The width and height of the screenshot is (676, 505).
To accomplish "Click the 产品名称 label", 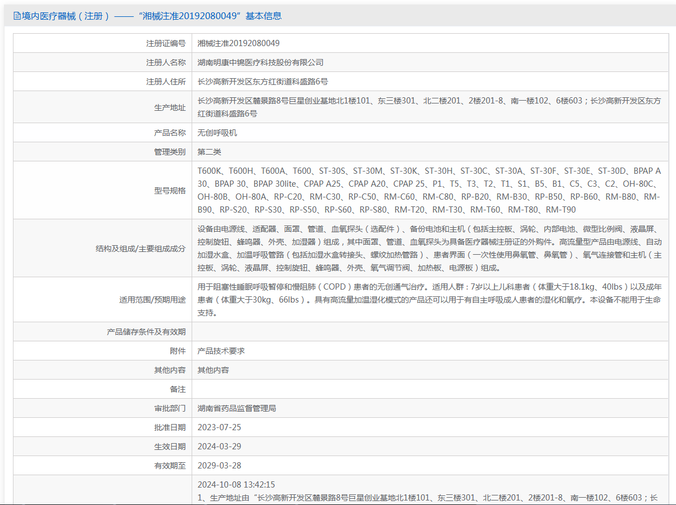I will point(170,133).
